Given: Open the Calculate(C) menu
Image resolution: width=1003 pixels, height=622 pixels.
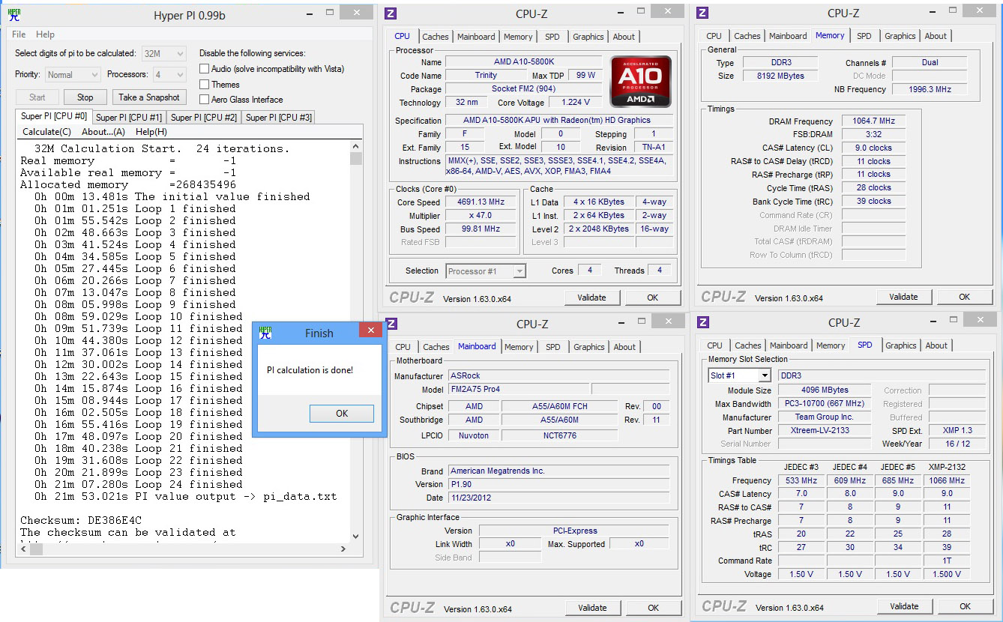Looking at the screenshot, I should (x=46, y=132).
